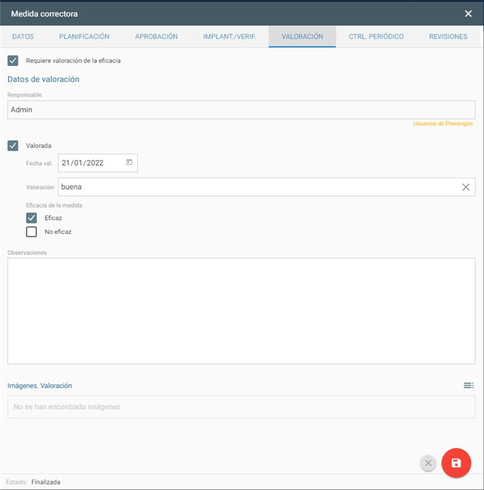484x490 pixels.
Task: Go to the APROBACIÓN tab
Action: tap(156, 37)
